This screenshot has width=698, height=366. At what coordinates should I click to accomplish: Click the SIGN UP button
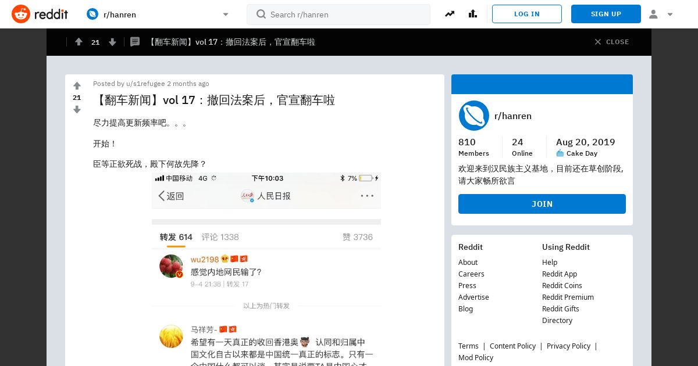coord(606,14)
